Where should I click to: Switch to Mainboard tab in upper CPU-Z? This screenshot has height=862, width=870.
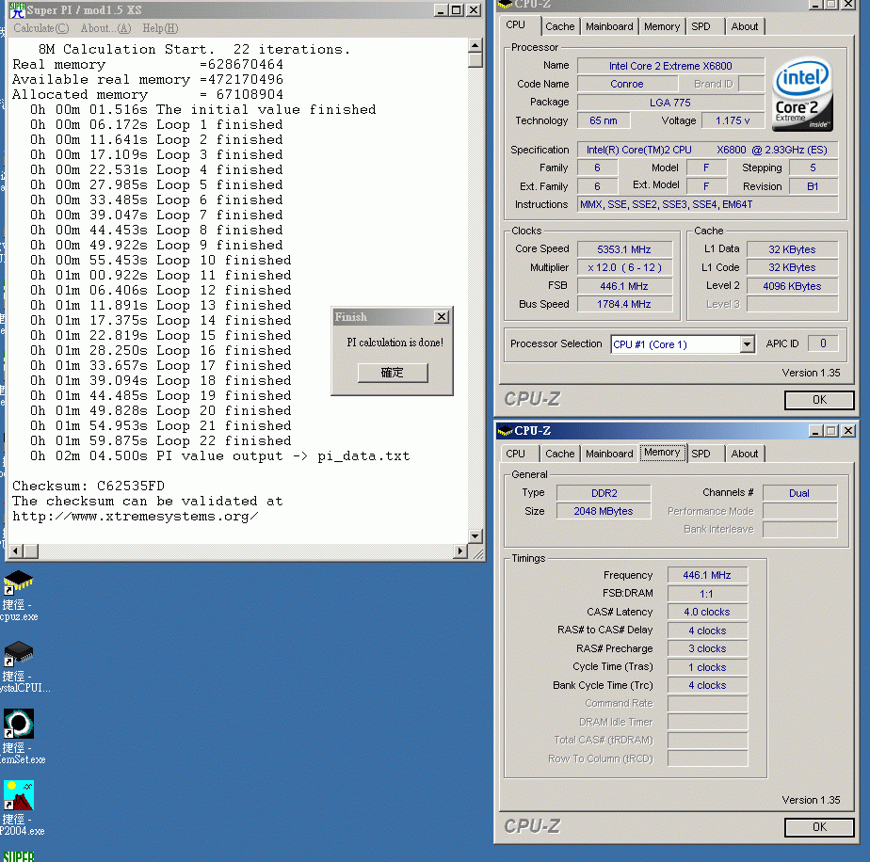point(609,26)
